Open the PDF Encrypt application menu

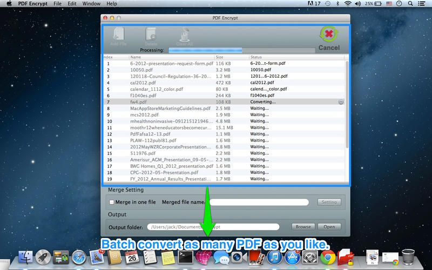pyautogui.click(x=33, y=4)
